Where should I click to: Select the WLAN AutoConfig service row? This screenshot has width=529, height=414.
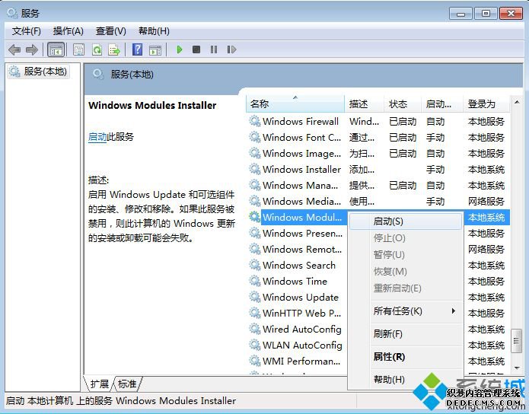[x=297, y=345]
